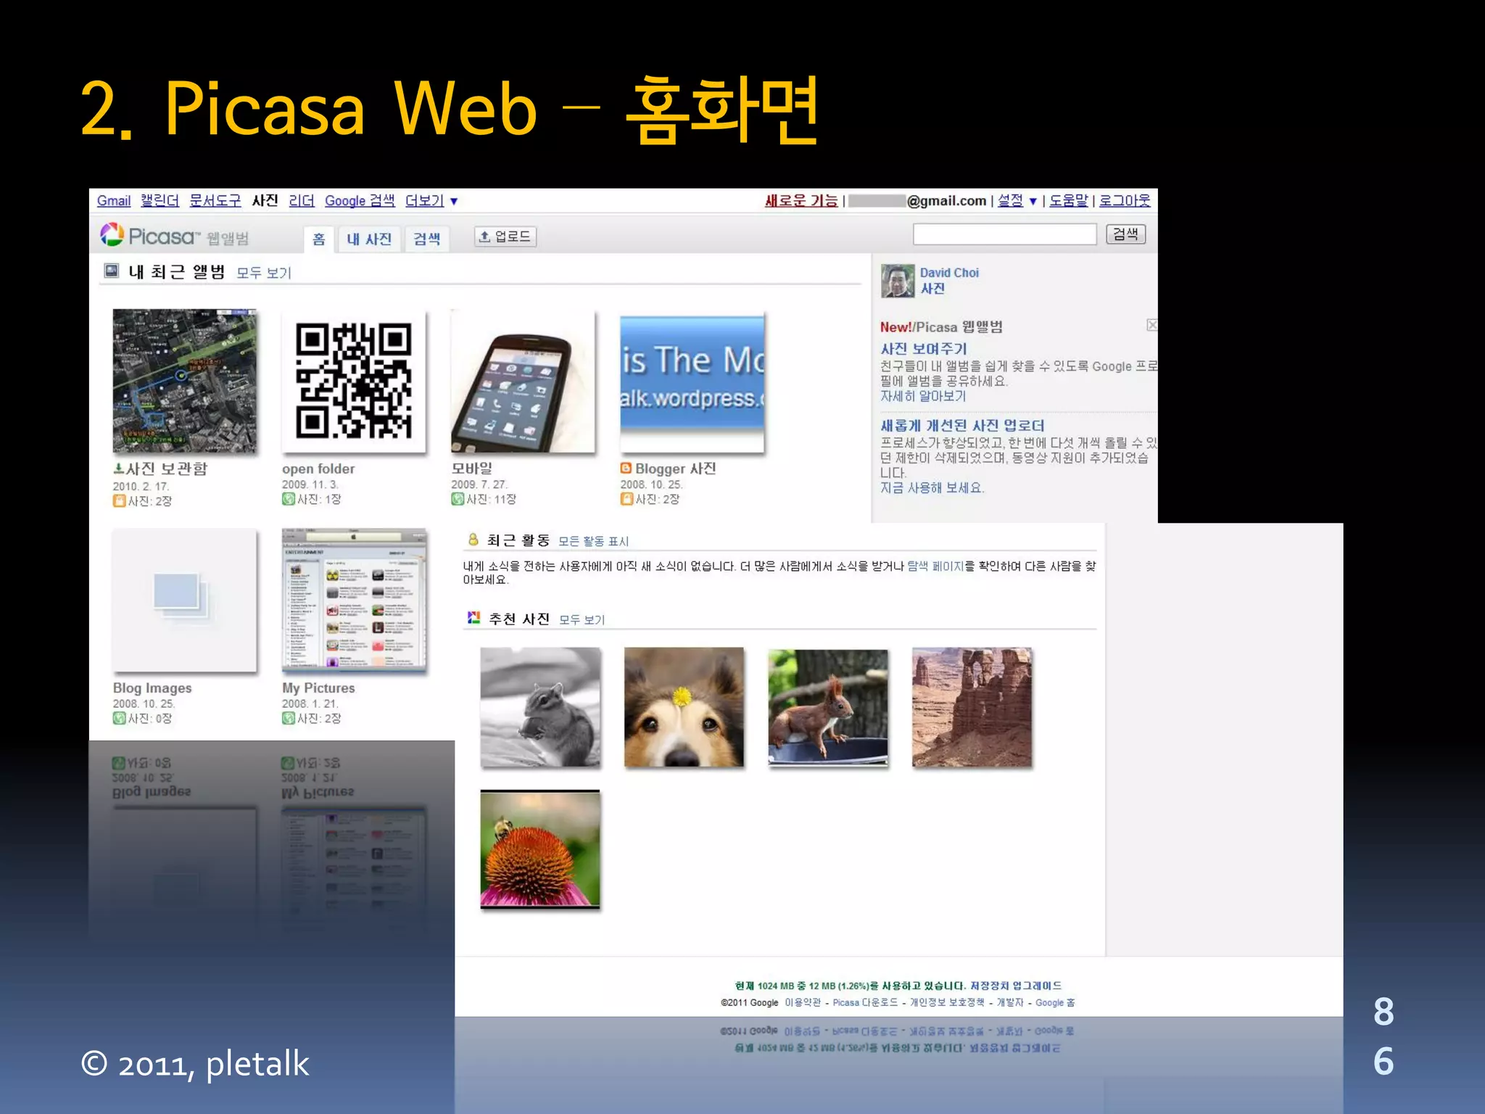Viewport: 1485px width, 1114px height.
Task: Click the Blog Images album title
Action: [152, 688]
